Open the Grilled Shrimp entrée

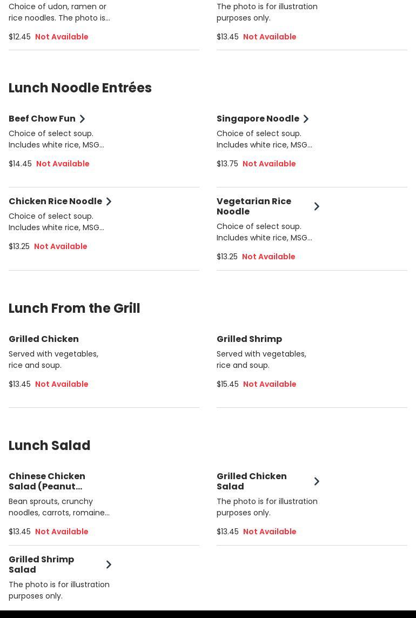(x=249, y=339)
